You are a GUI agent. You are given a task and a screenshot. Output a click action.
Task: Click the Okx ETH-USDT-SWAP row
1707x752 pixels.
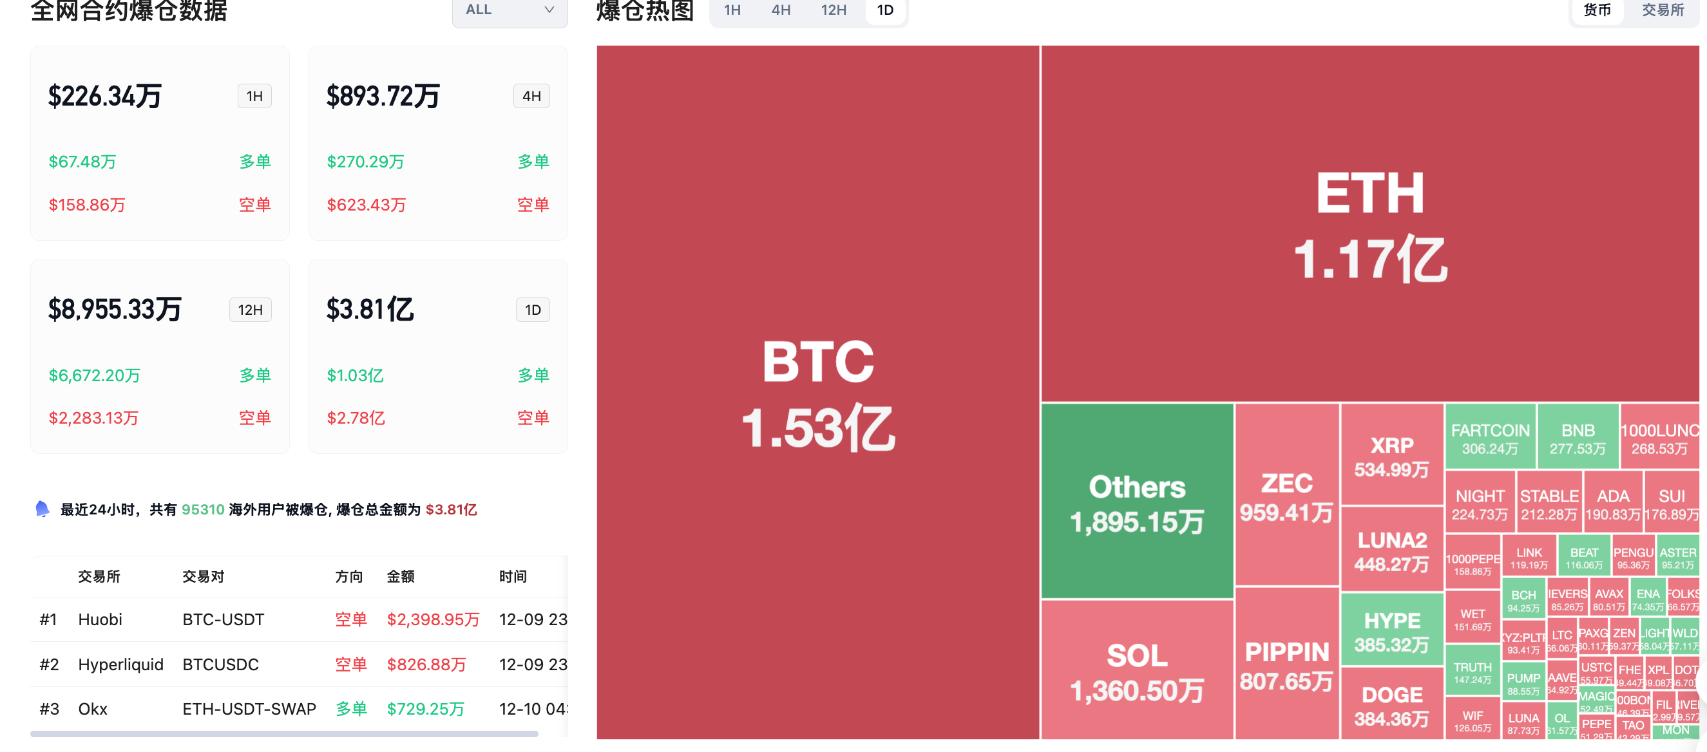point(298,709)
